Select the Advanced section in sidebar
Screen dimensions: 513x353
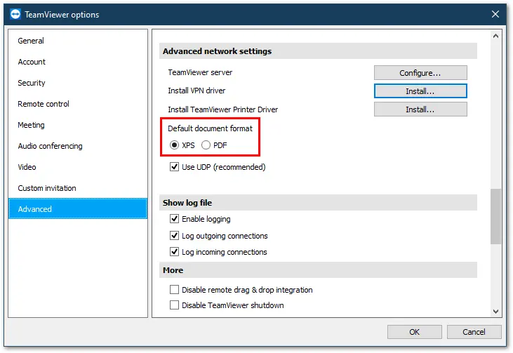point(78,208)
